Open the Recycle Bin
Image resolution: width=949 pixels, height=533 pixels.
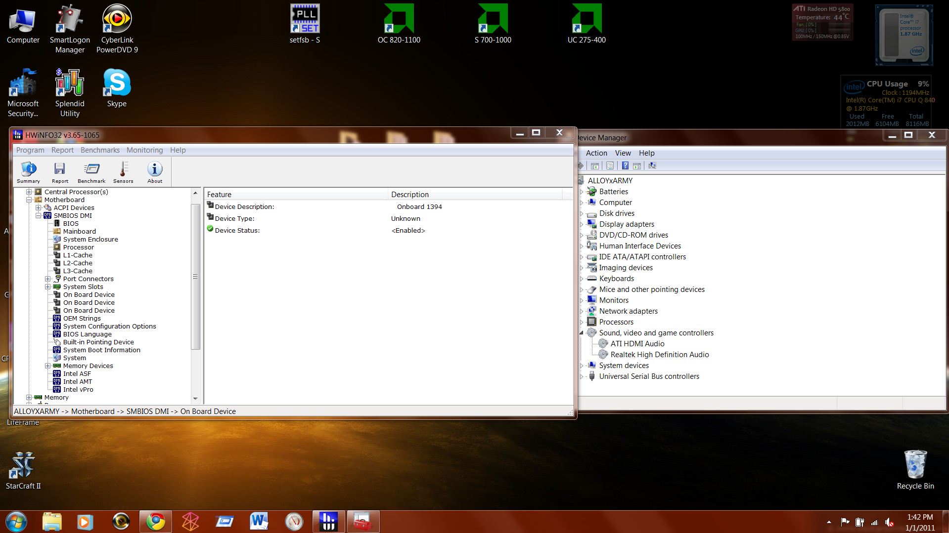pyautogui.click(x=915, y=470)
